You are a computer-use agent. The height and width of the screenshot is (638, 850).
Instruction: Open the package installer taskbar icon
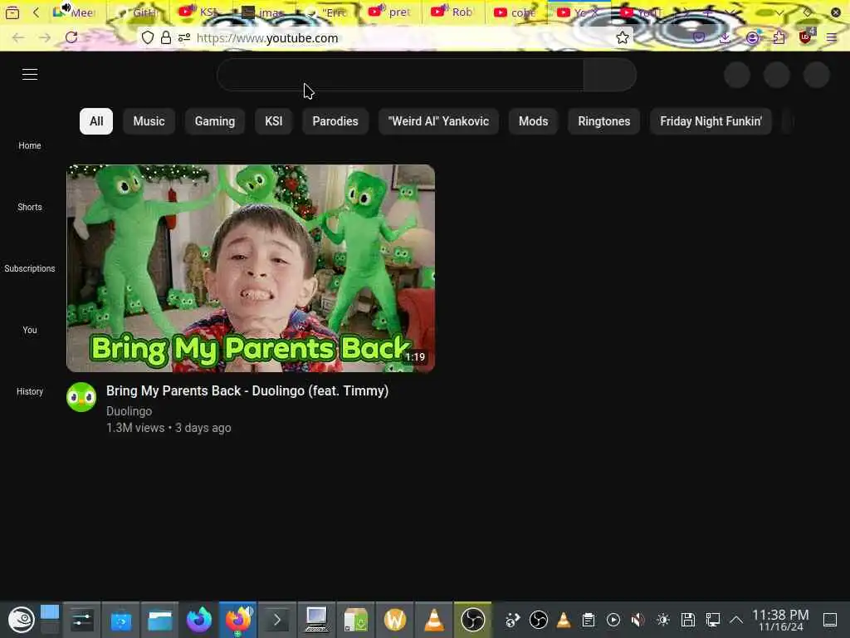click(355, 620)
